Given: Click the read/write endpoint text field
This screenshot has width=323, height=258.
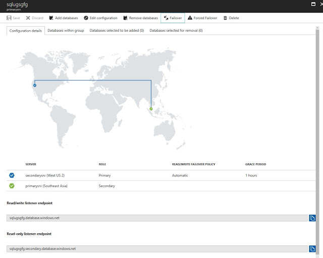Looking at the screenshot, I should 157,218.
